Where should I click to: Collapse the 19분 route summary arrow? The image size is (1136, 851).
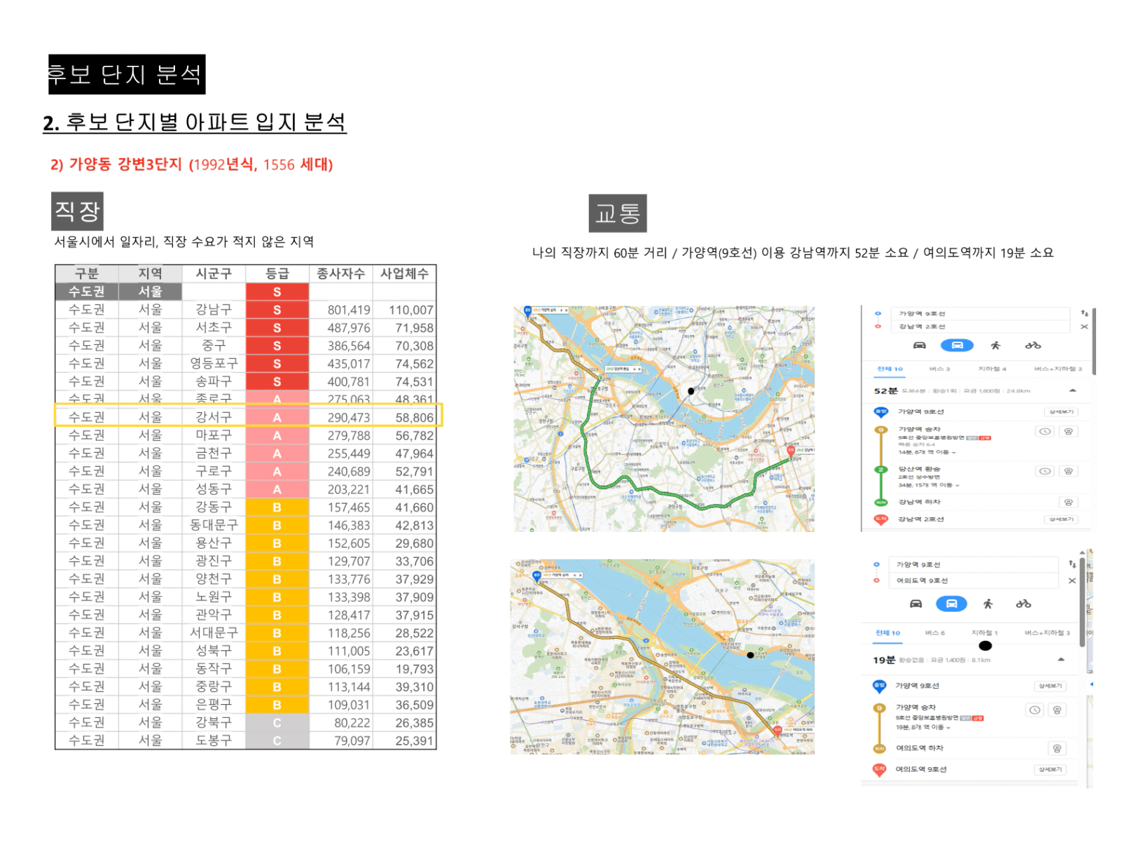tap(1061, 659)
